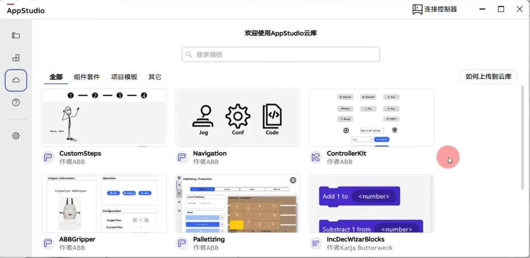Switch to the 组件套件 tab
Viewport: 530px width, 258px height.
pyautogui.click(x=87, y=77)
